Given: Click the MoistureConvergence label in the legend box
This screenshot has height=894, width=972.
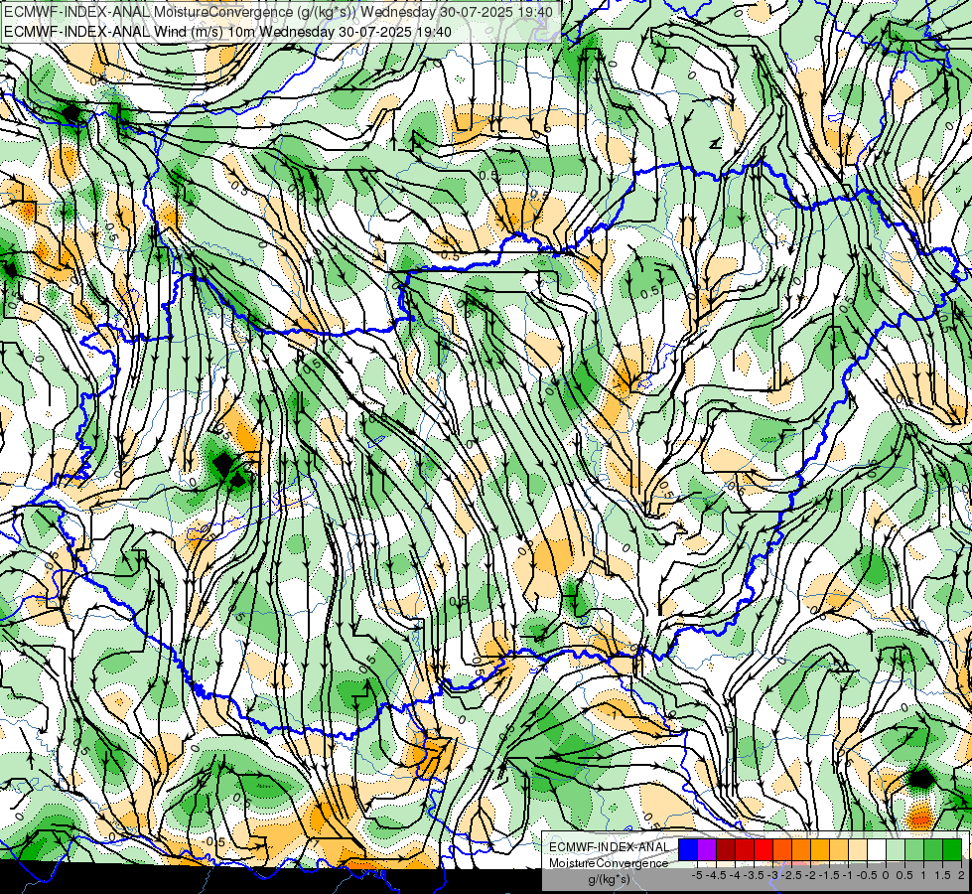Looking at the screenshot, I should (x=609, y=863).
